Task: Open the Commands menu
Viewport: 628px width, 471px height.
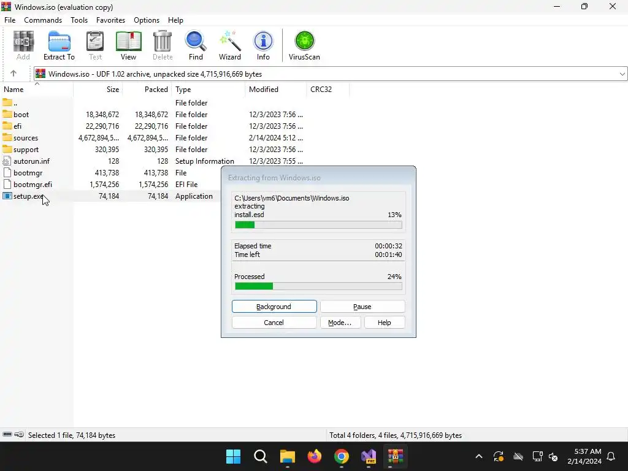Action: pyautogui.click(x=43, y=20)
